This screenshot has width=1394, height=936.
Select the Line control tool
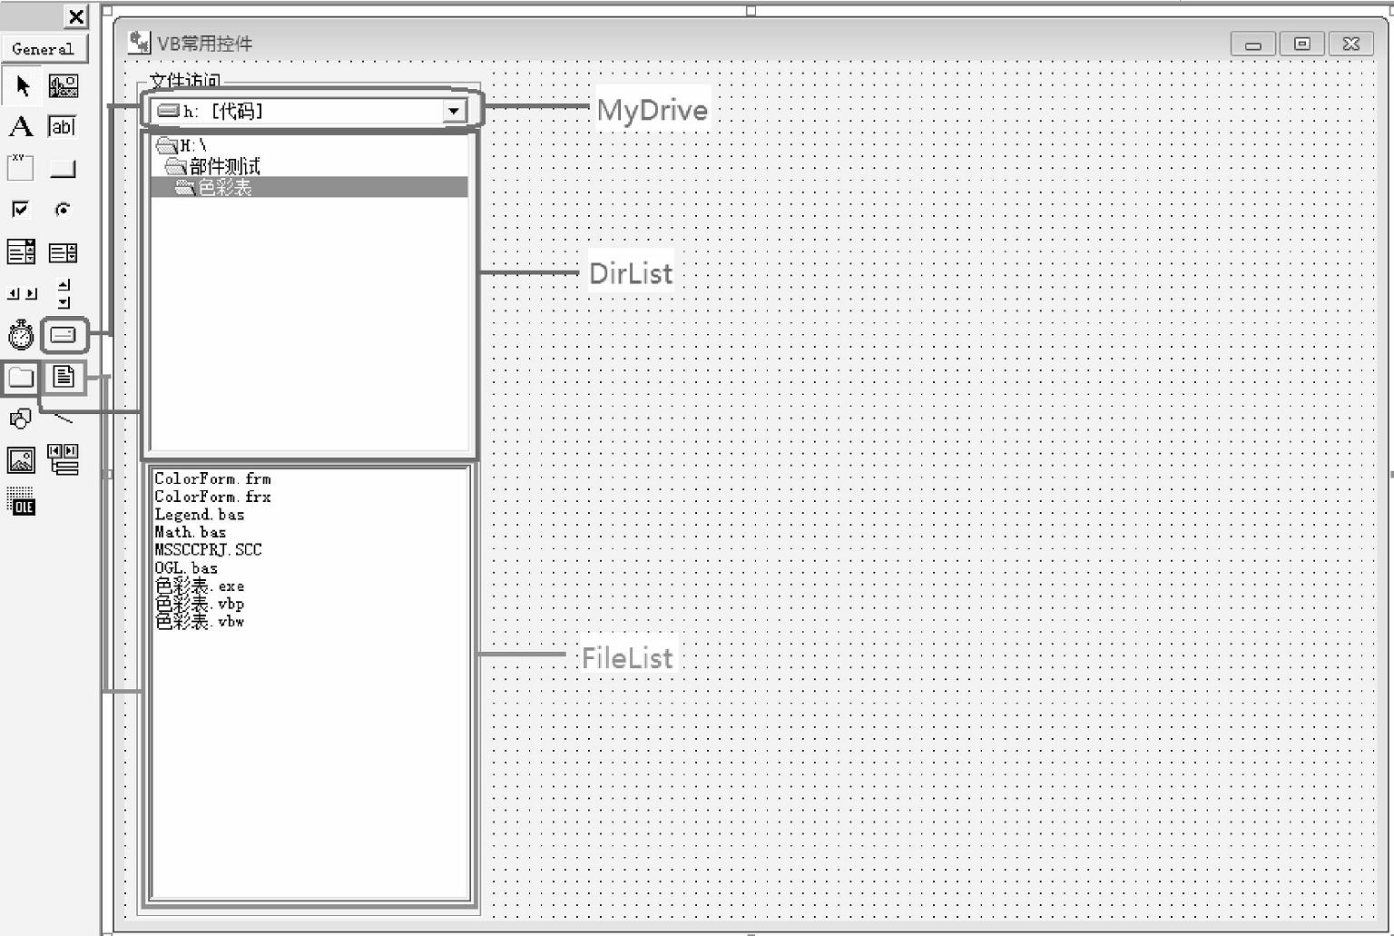coord(63,419)
